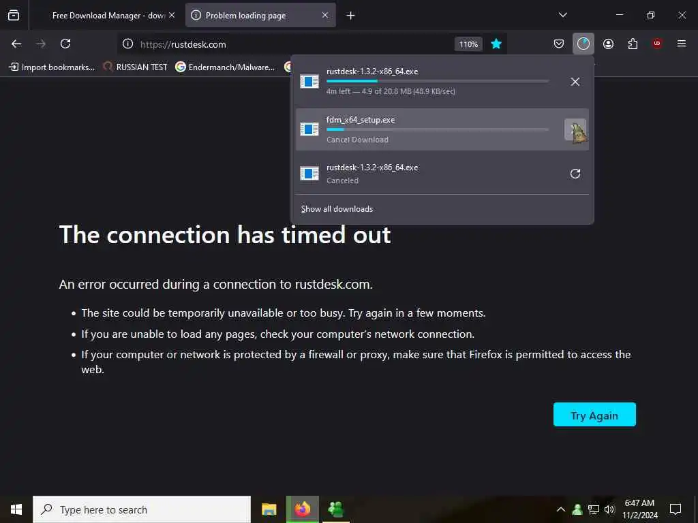Click the downloading rustdesk-1.3.2-x86_64.exe file icon

click(x=309, y=82)
